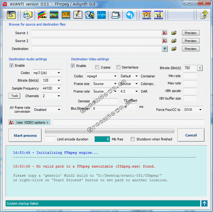Open the pencil-and-notepad editor icon
The image size is (213, 212).
[78, 15]
